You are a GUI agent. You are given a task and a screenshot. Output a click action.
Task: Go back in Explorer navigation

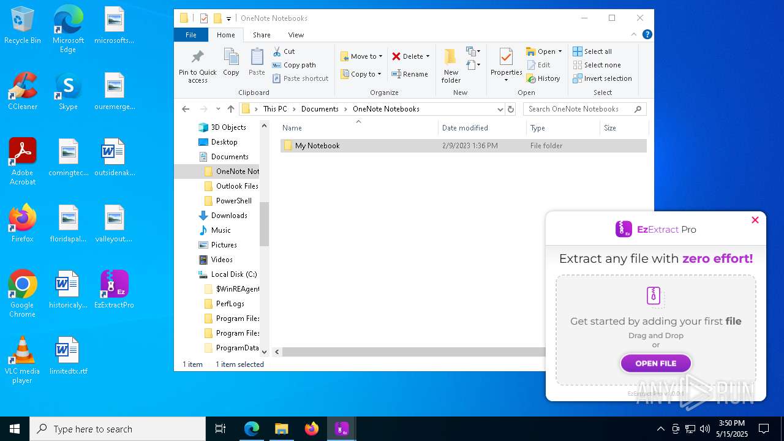(186, 109)
